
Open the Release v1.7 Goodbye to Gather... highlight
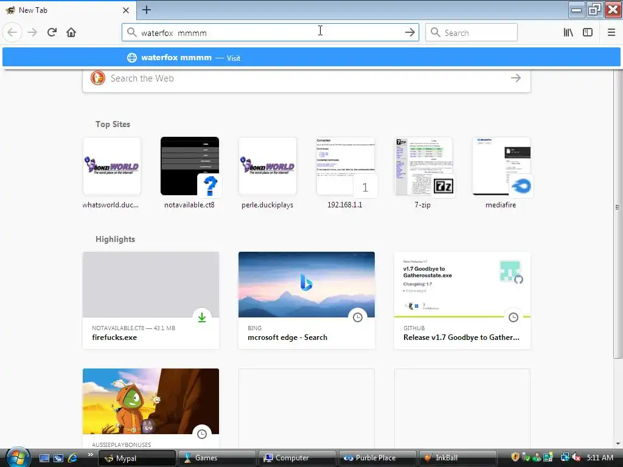462,300
